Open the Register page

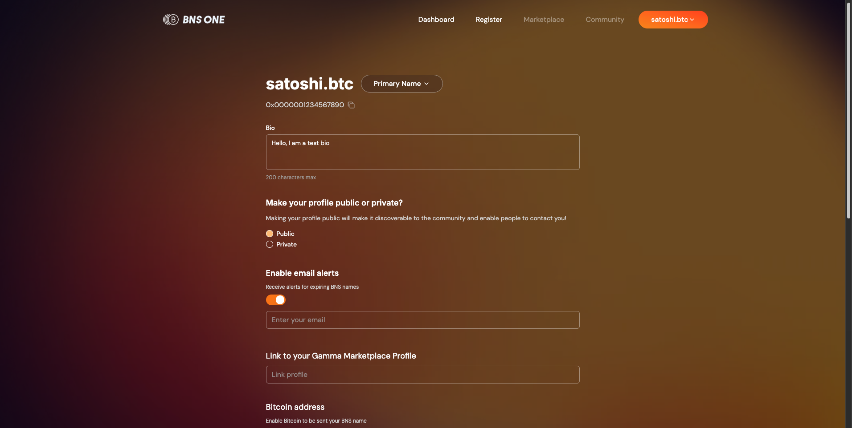489,20
